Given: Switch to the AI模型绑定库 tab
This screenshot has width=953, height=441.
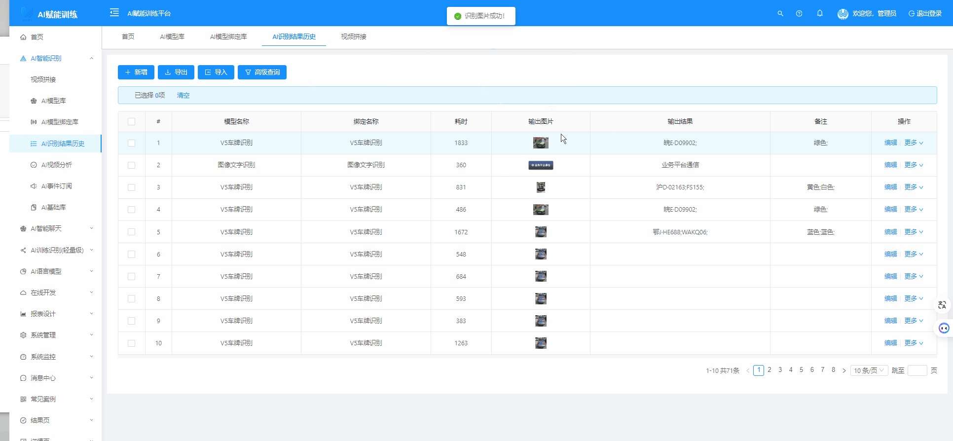Looking at the screenshot, I should pyautogui.click(x=228, y=37).
